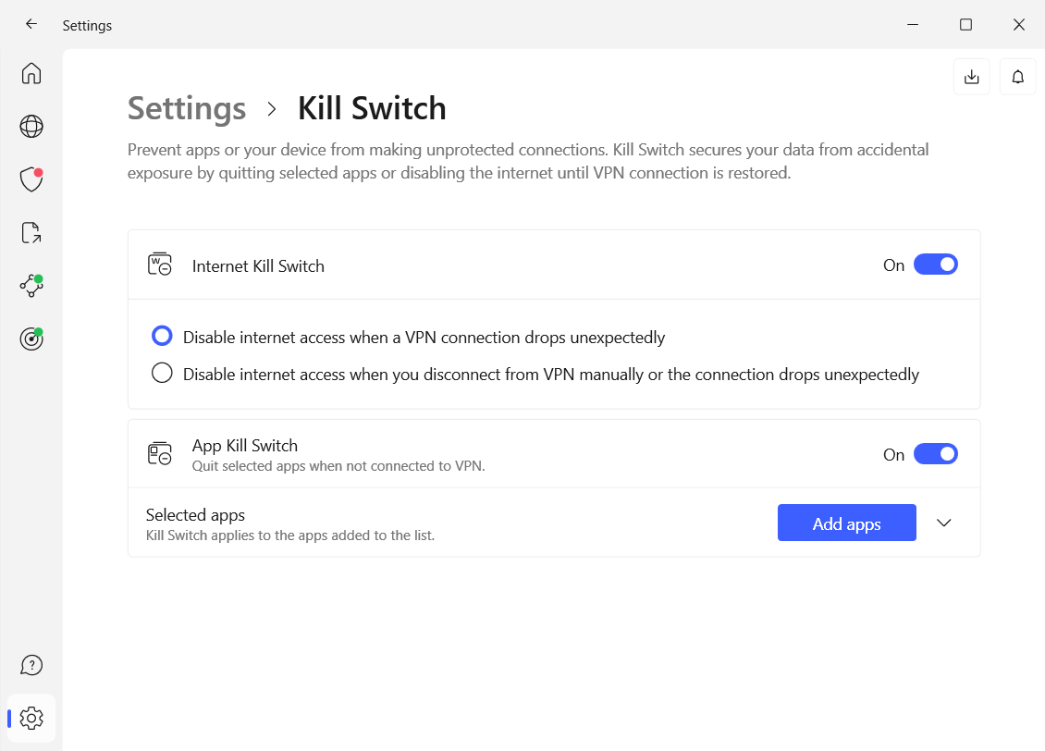This screenshot has height=751, width=1045.
Task: Open the Home screen from the sidebar
Action: point(31,73)
